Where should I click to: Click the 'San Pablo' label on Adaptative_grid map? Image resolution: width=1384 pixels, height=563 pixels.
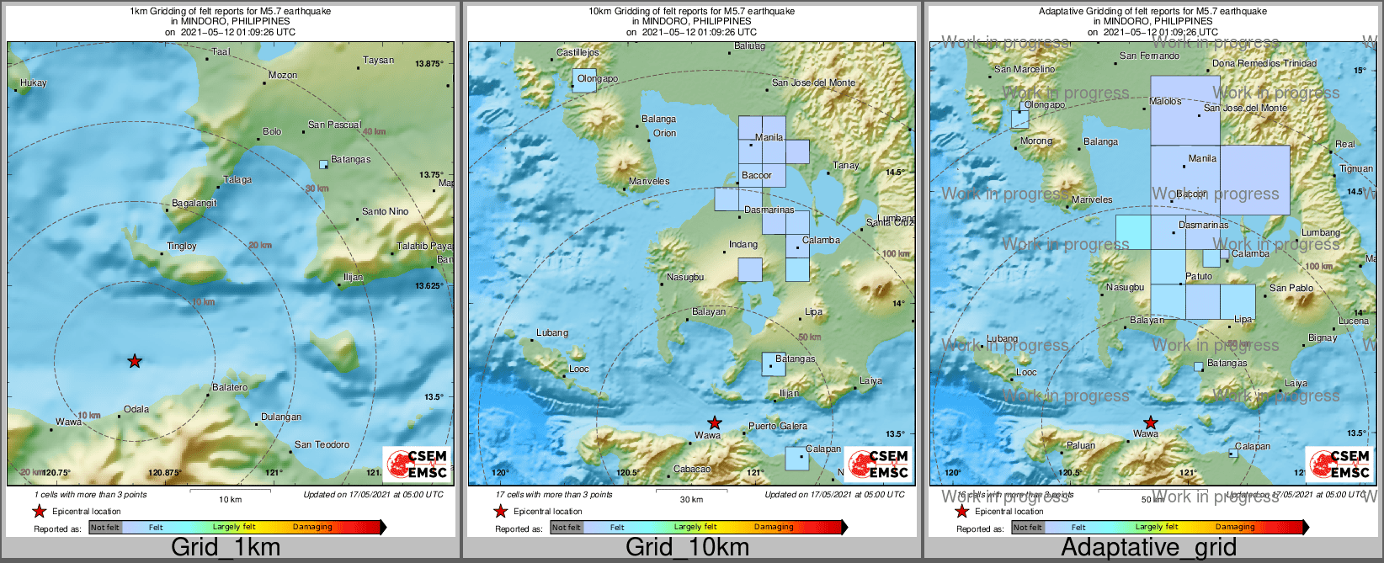[x=1291, y=288]
